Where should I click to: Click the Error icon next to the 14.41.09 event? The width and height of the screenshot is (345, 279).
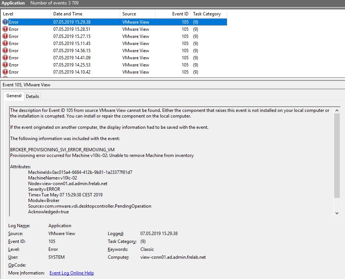click(x=5, y=57)
